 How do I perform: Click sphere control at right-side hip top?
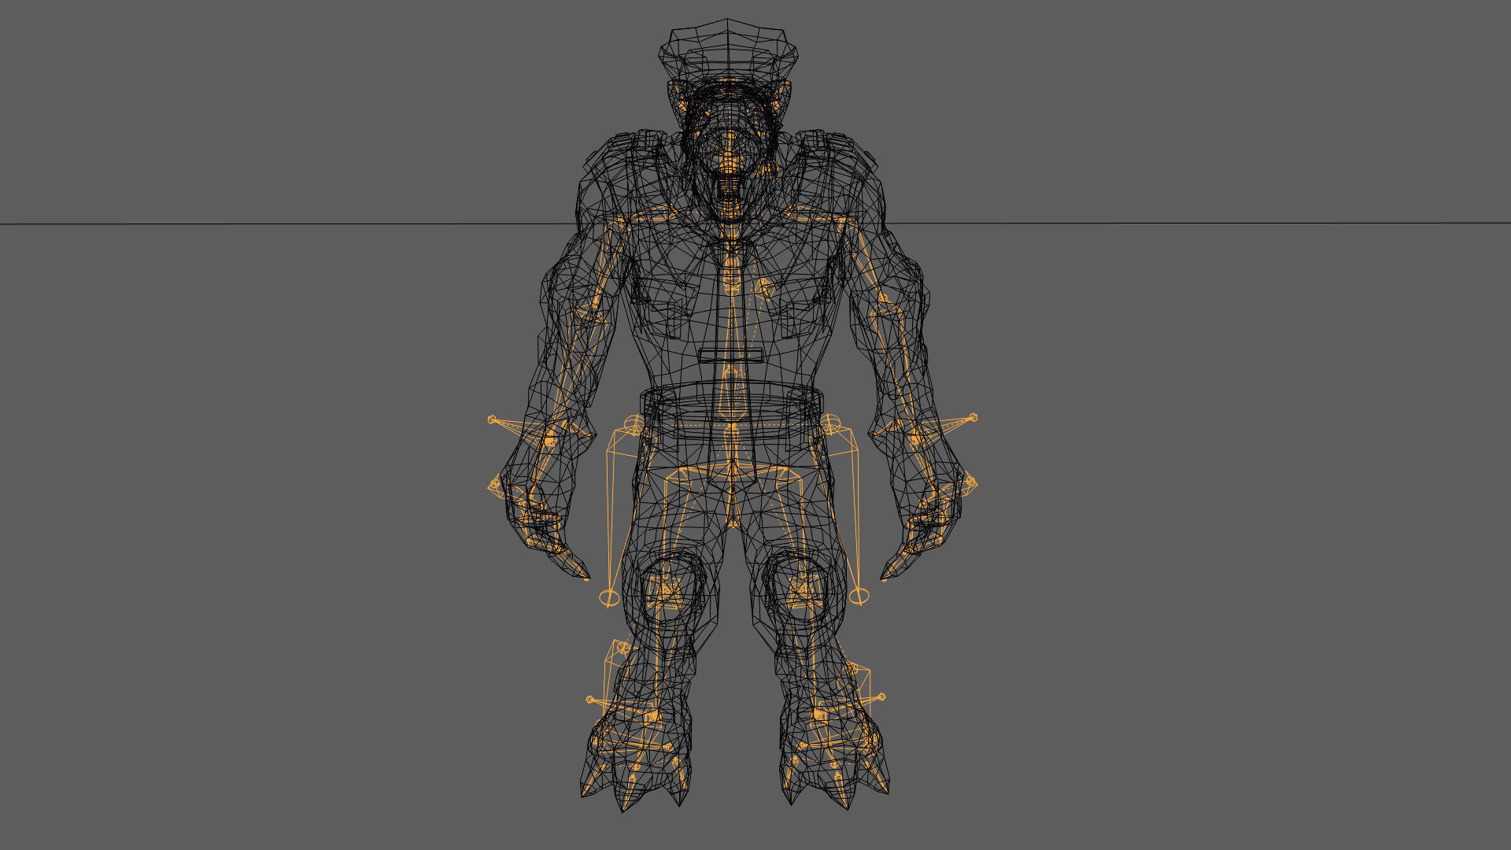click(831, 424)
